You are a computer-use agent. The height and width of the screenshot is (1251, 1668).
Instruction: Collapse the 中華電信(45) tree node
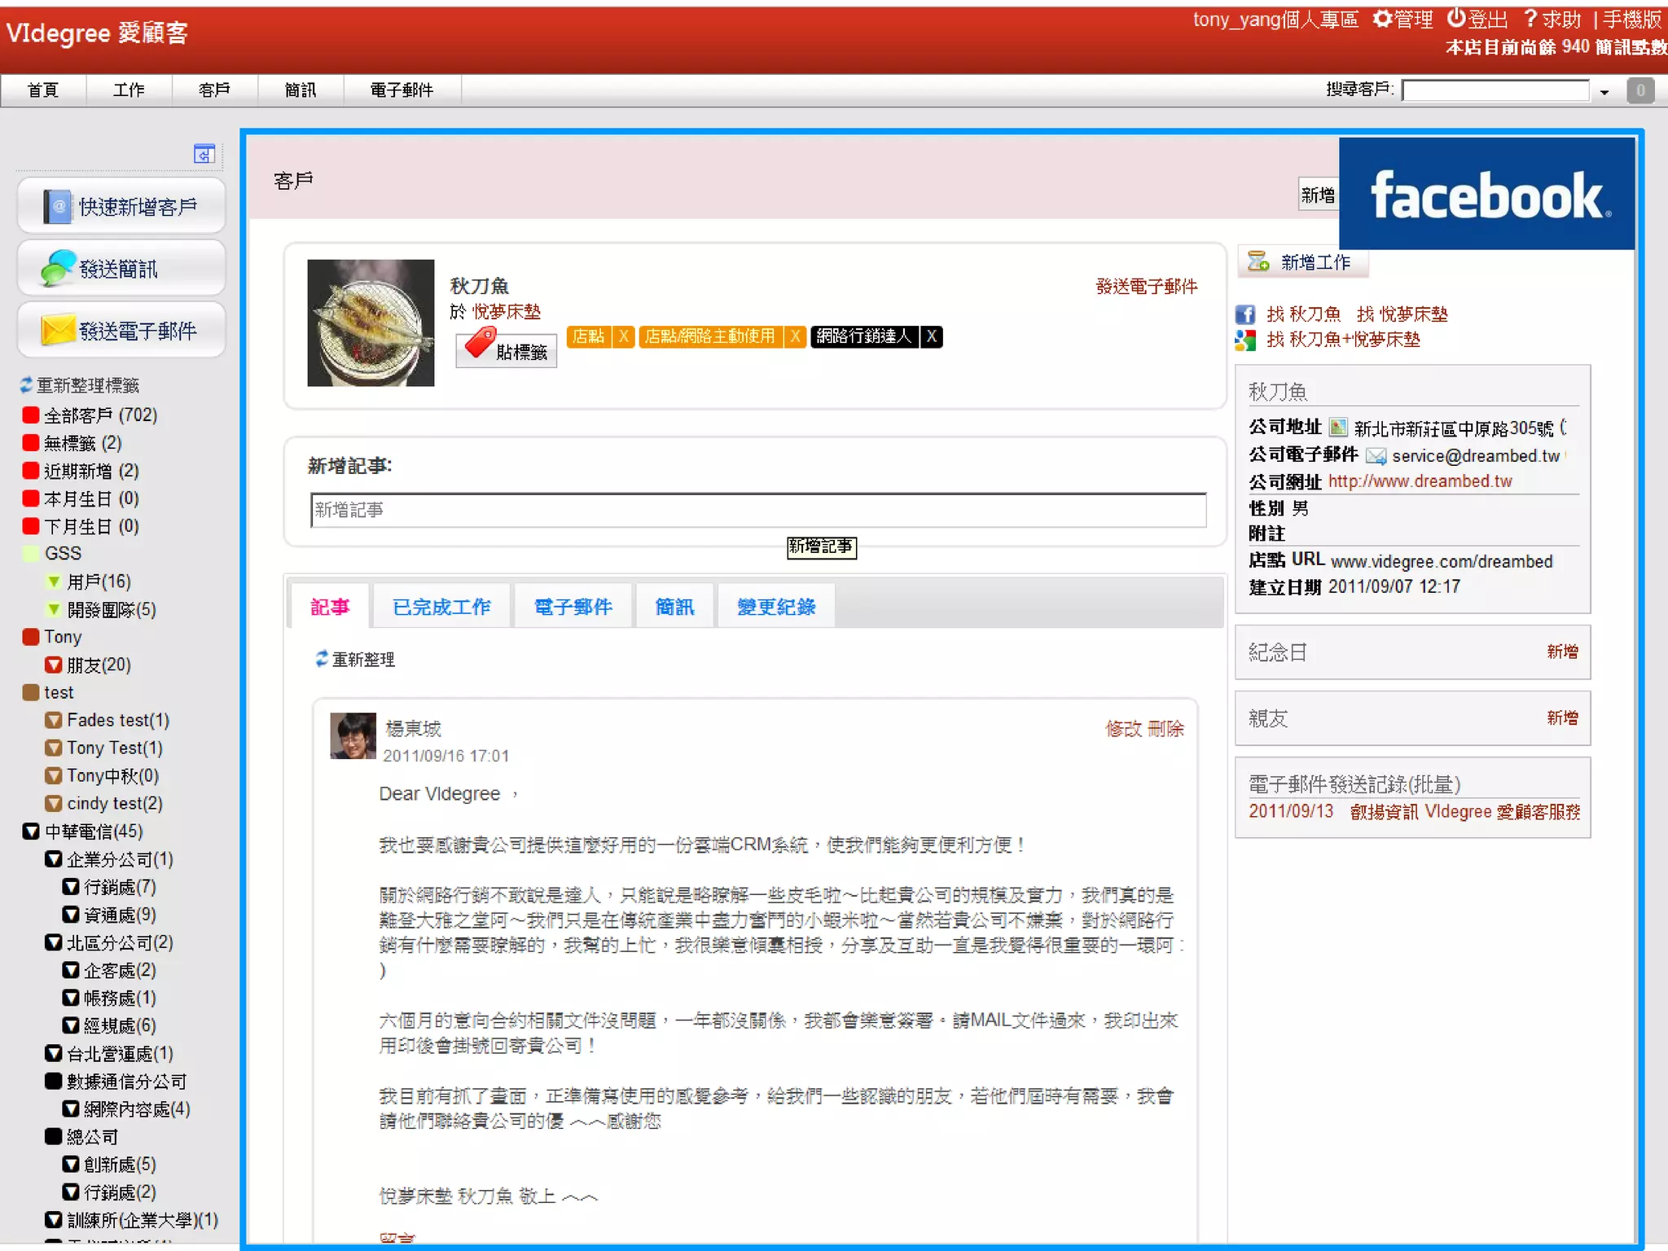point(31,832)
